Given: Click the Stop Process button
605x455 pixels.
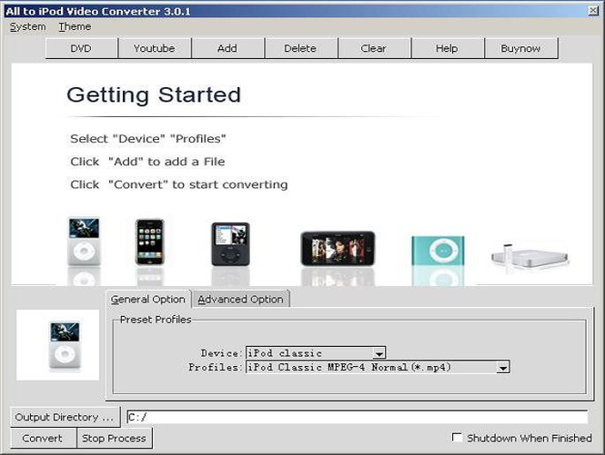Looking at the screenshot, I should pos(115,439).
